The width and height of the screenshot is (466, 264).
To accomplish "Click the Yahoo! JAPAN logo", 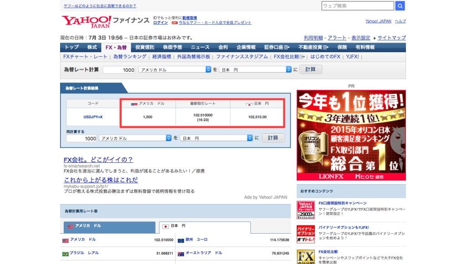I will pyautogui.click(x=86, y=22).
